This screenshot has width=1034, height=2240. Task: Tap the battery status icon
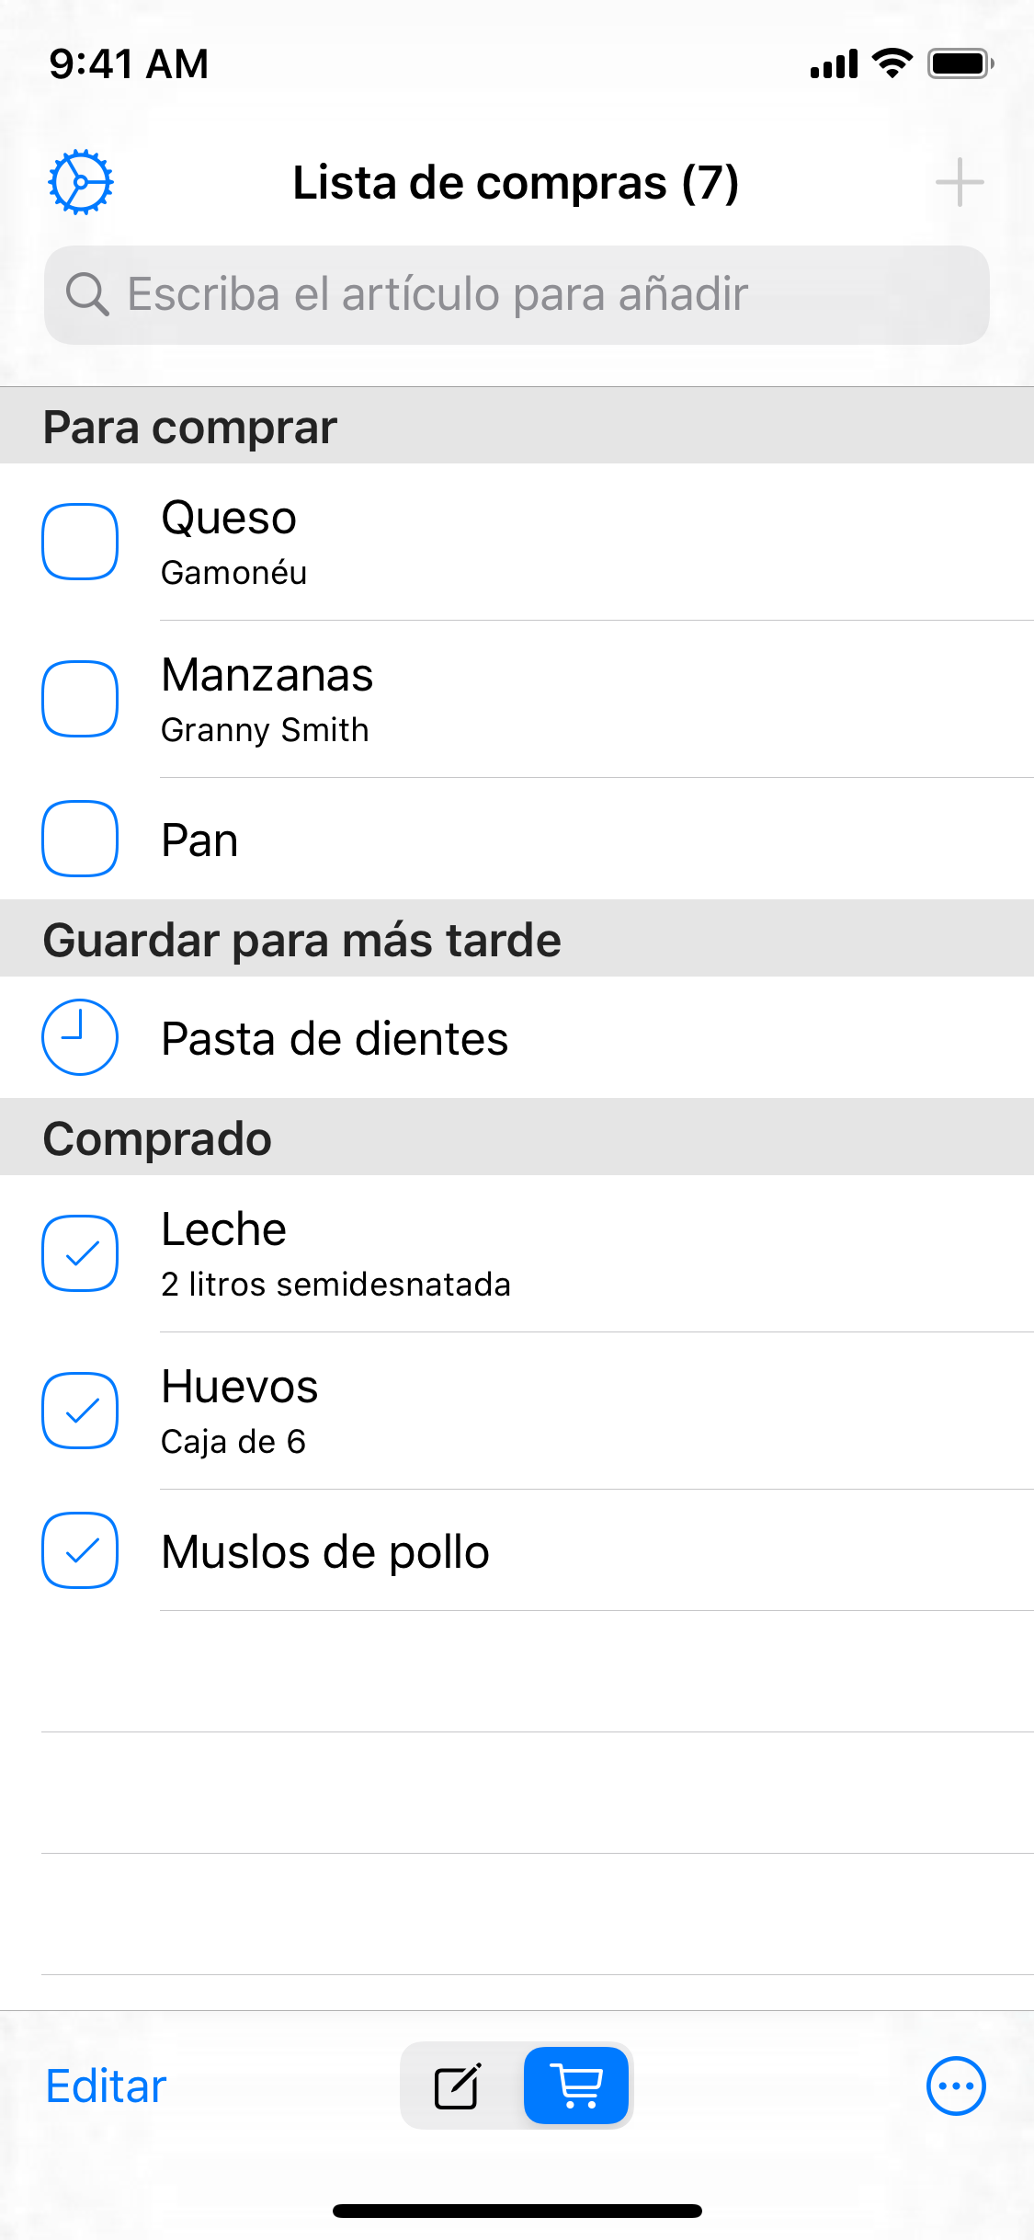960,64
